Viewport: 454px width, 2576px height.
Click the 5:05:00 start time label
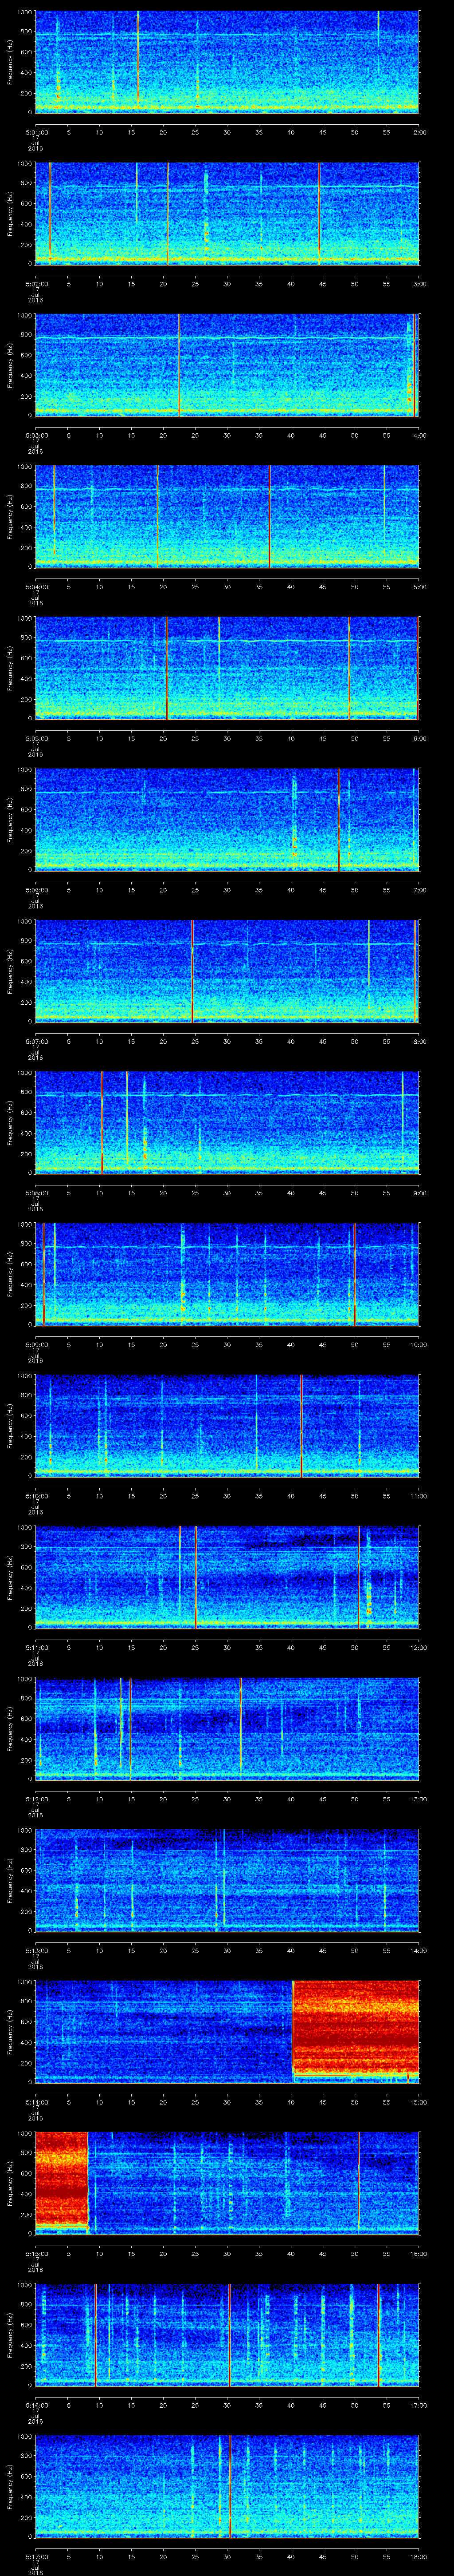tap(36, 738)
